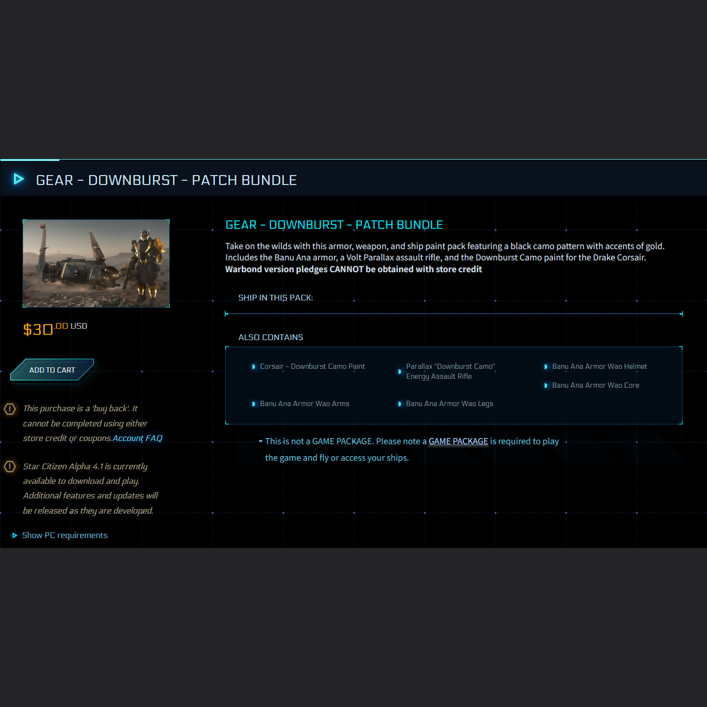
Task: Click the play arrow icon beside page title
Action: pos(19,179)
